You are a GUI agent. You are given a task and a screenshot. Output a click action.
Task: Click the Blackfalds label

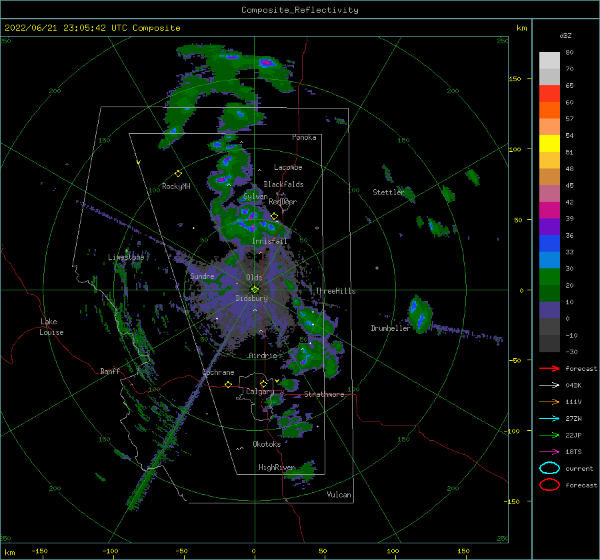283,184
